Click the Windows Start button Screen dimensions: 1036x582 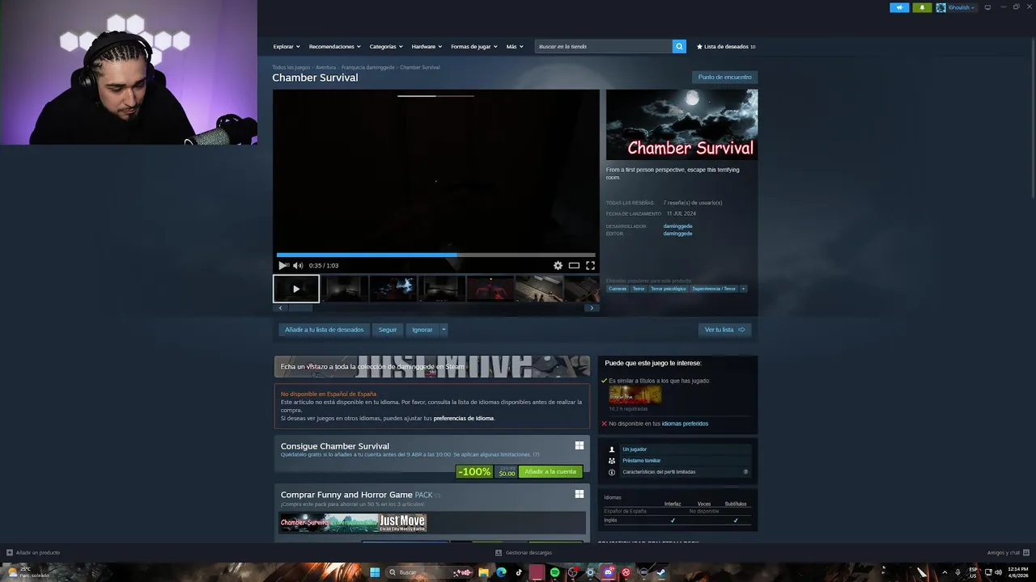(x=375, y=572)
